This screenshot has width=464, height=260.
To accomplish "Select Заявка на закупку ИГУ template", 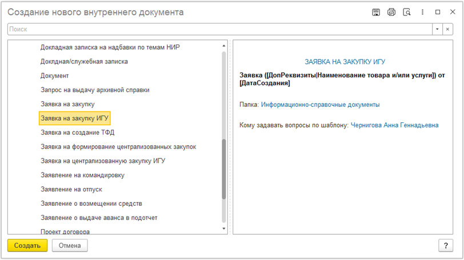I will pos(74,118).
